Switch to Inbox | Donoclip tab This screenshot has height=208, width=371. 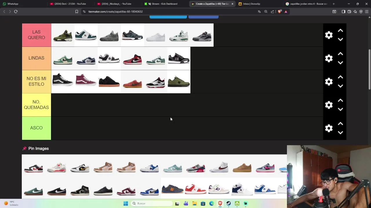[259, 4]
